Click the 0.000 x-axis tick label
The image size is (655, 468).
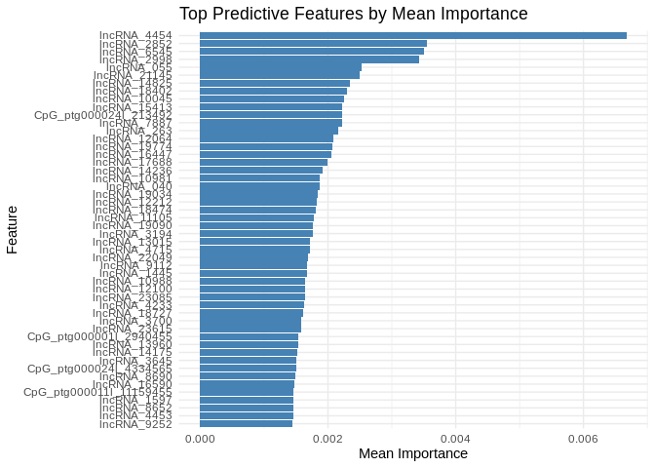click(x=200, y=439)
